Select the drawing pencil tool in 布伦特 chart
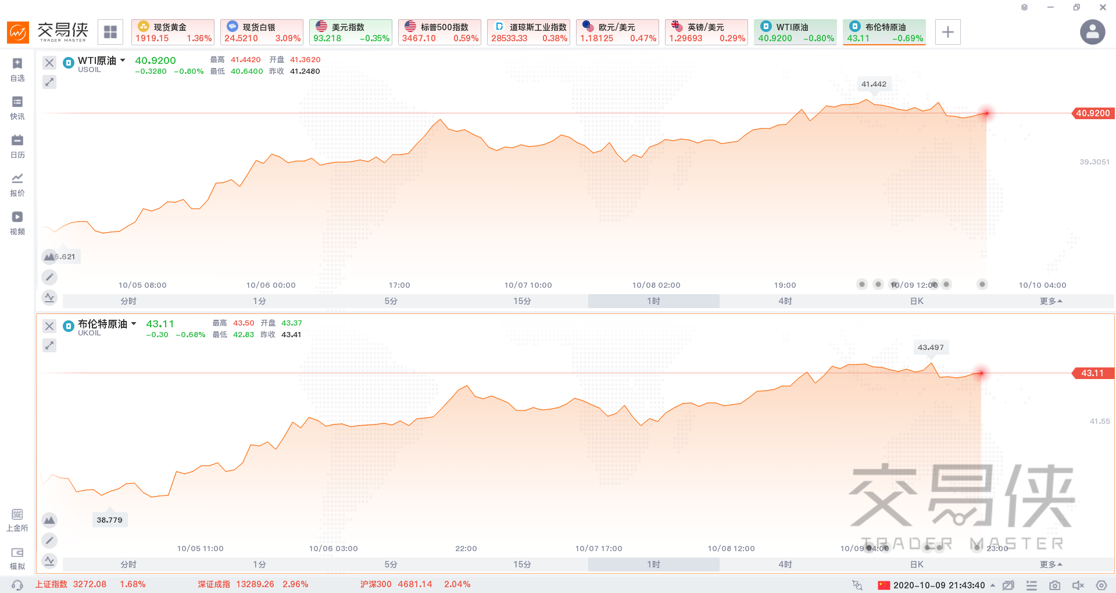Screen dimensions: 1116x593 (x=49, y=541)
